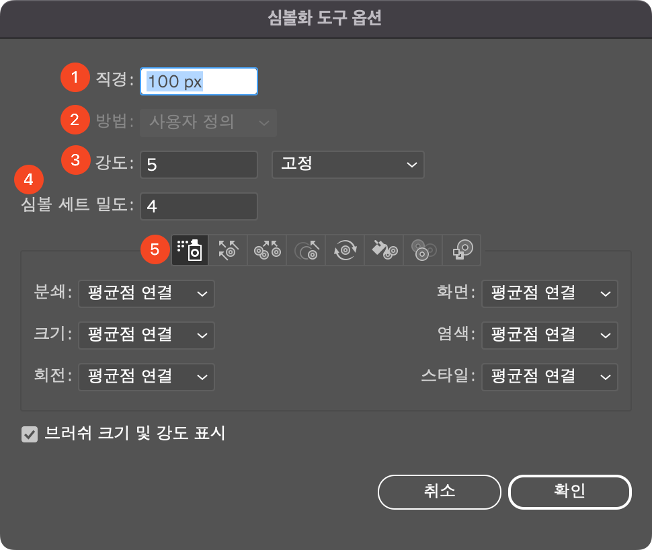
Task: Open the 분쇄 평균점 연결 dropdown
Action: click(x=146, y=294)
